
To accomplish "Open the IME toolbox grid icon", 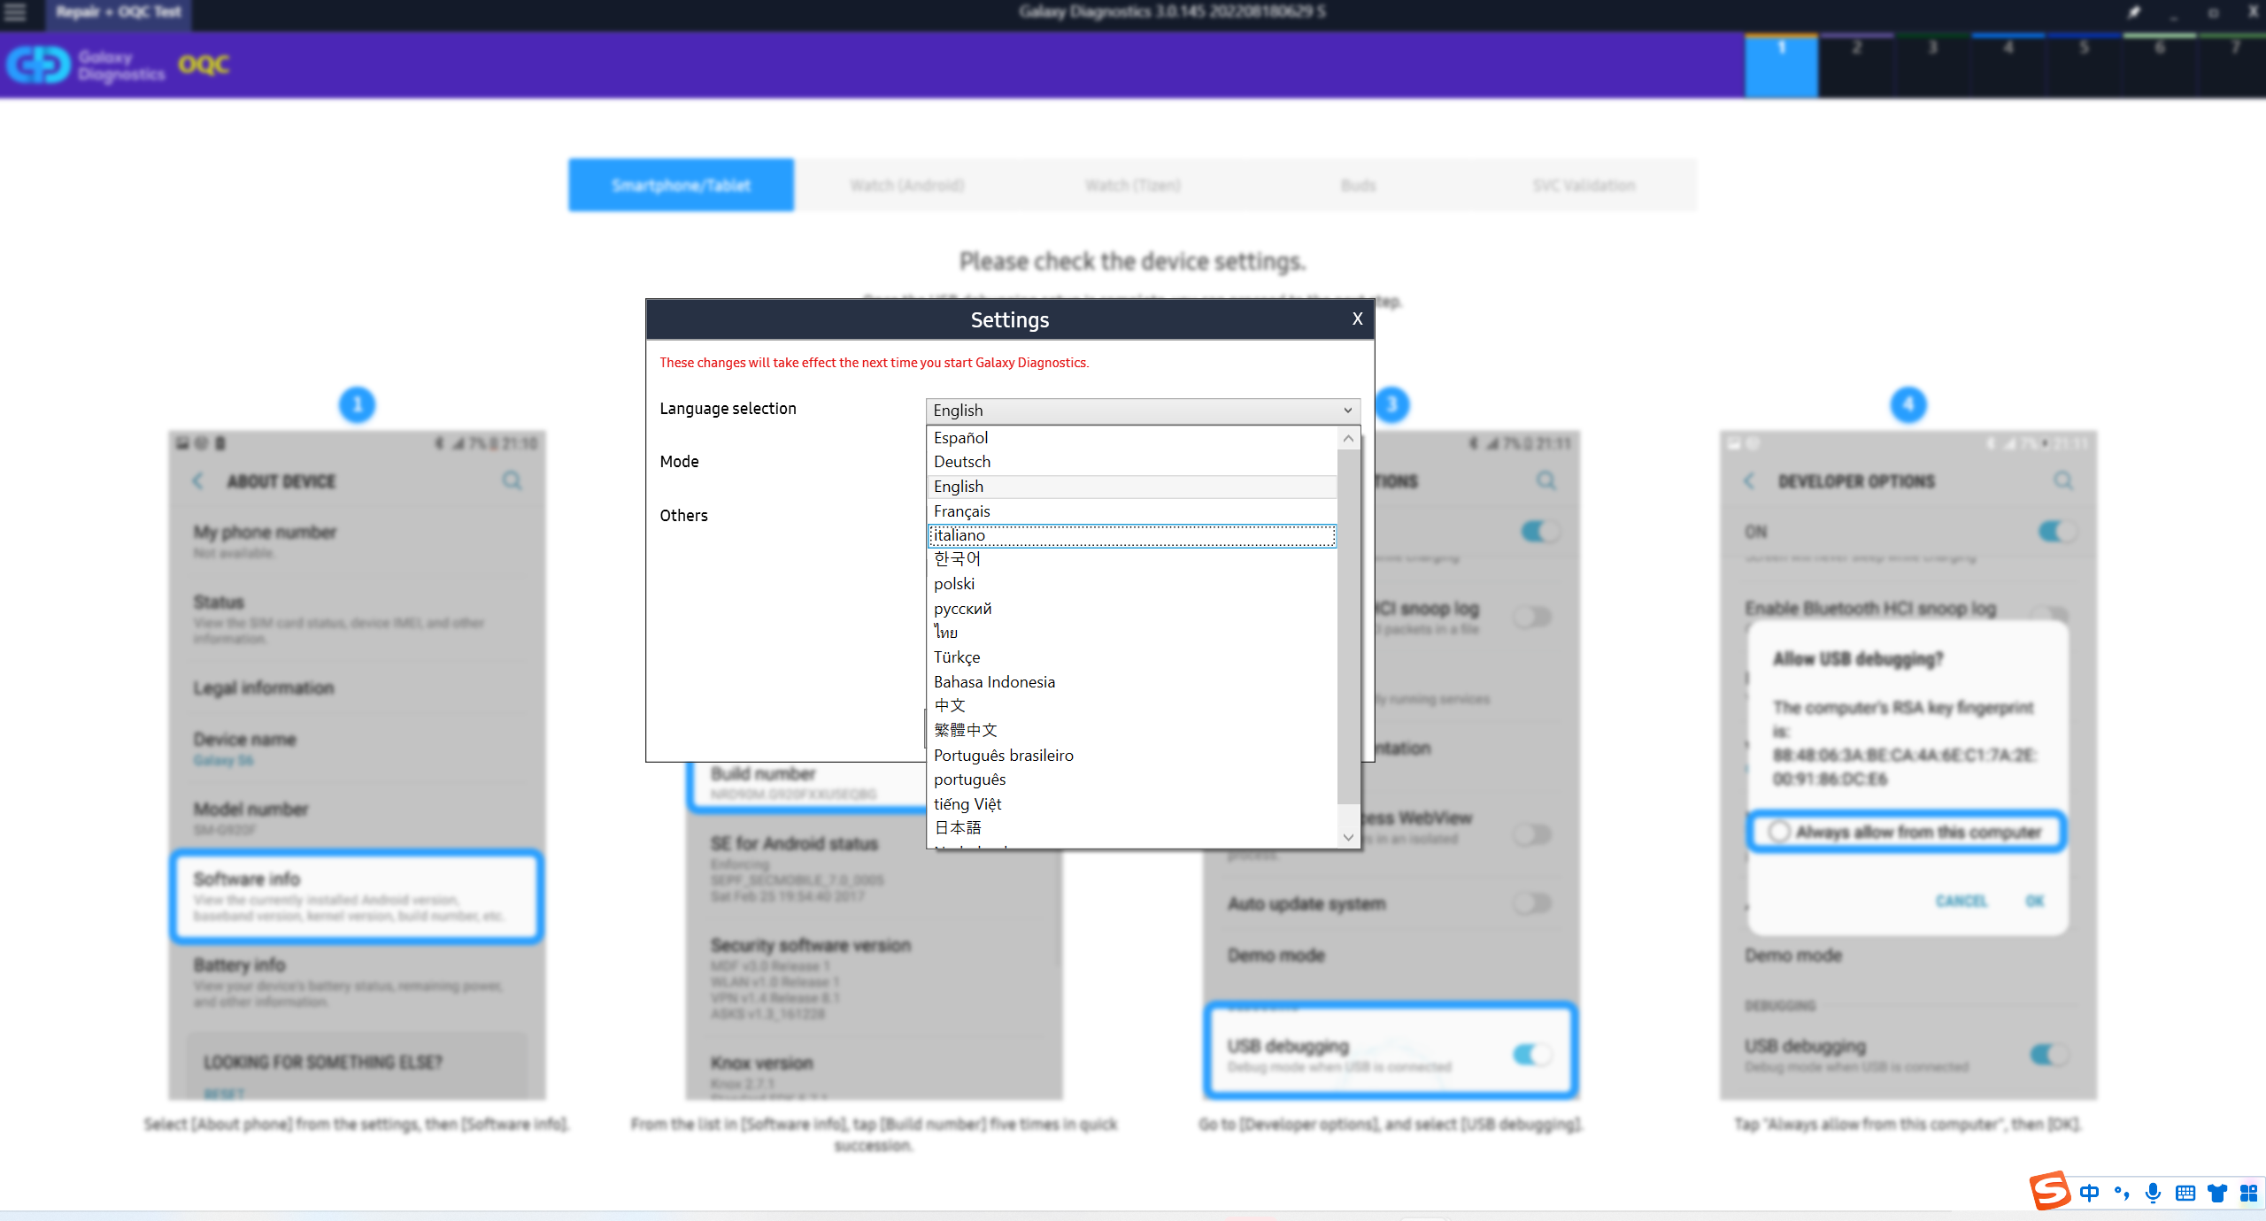I will (2249, 1193).
